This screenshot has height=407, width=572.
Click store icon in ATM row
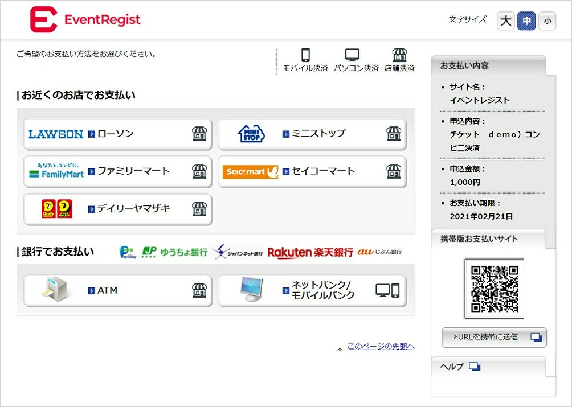click(199, 290)
